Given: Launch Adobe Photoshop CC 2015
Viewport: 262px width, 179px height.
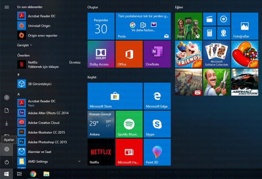Looking at the screenshot, I should pos(49,142).
